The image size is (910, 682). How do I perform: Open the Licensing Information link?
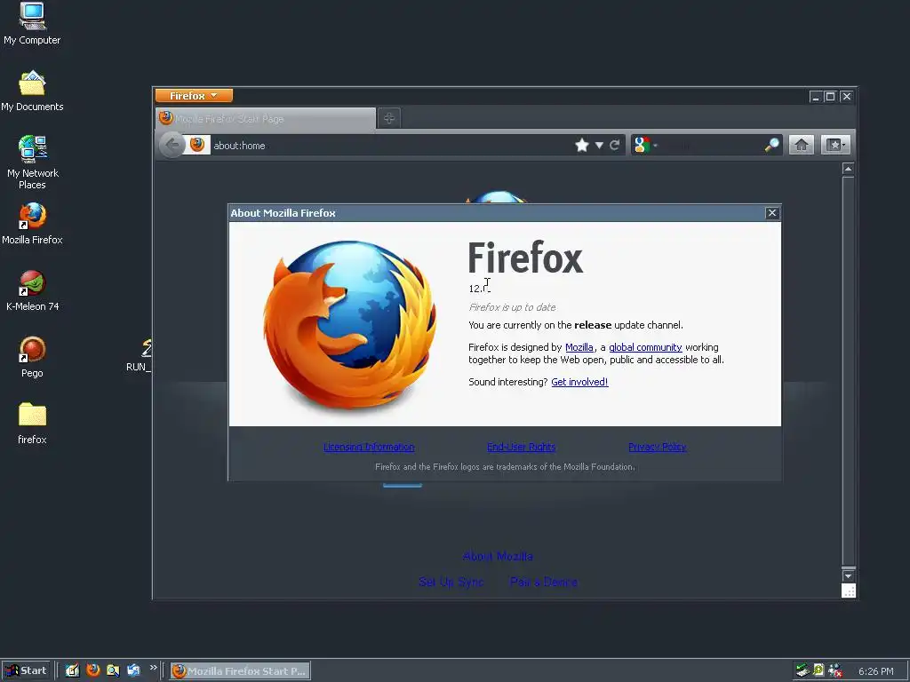(x=369, y=447)
